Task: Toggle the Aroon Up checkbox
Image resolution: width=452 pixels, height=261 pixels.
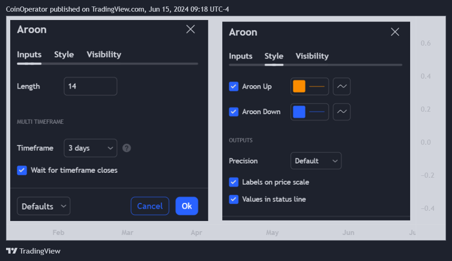Action: 234,86
